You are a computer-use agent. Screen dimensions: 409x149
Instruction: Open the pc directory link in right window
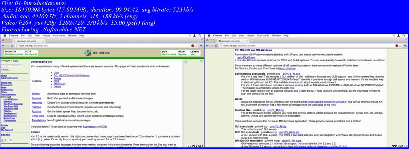(287, 68)
